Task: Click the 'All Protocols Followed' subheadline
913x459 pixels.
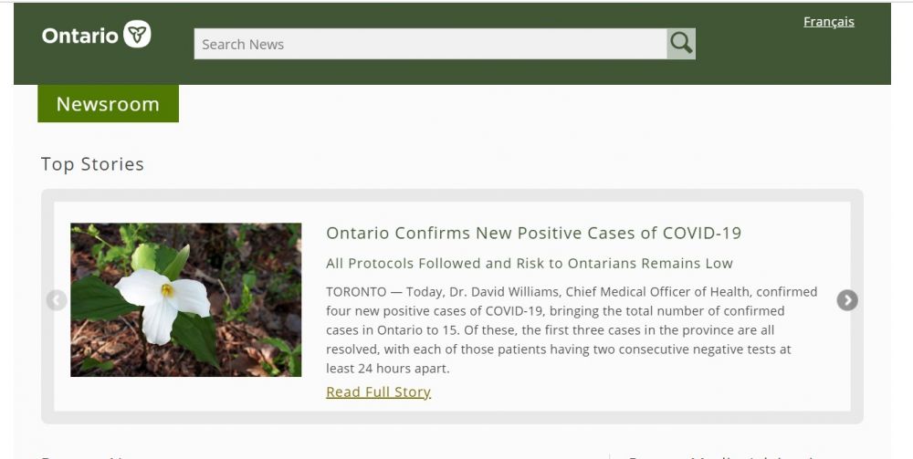Action: click(x=530, y=264)
